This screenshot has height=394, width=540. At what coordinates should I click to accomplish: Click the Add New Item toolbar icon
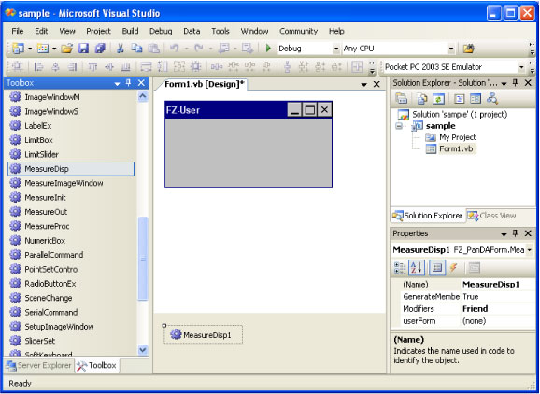tap(43, 49)
